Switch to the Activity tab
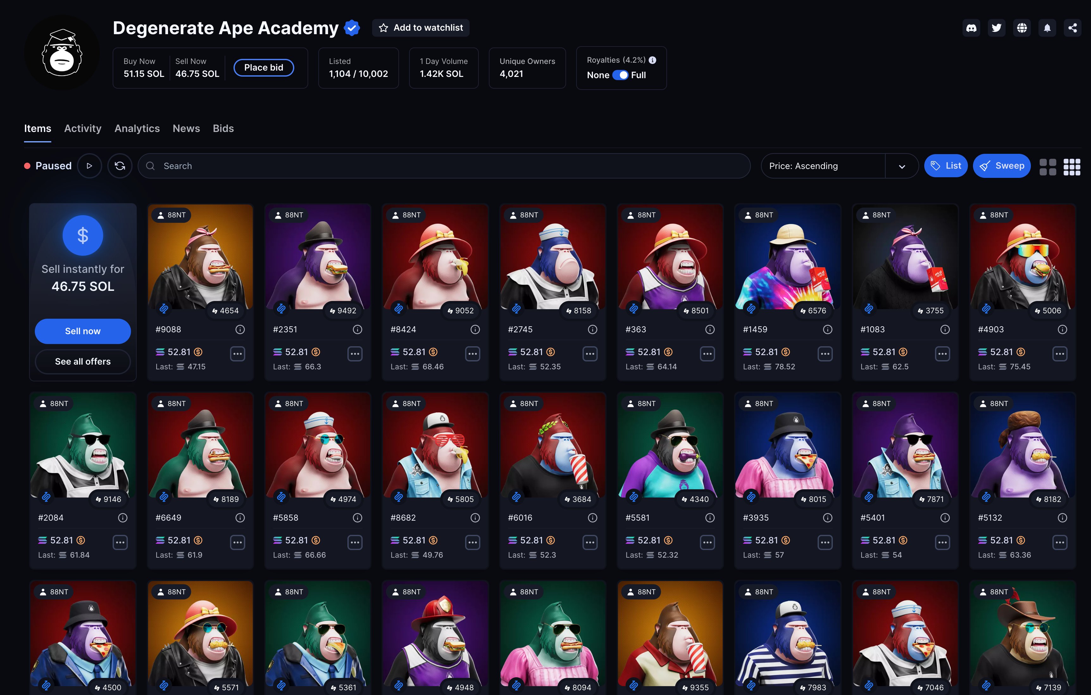The width and height of the screenshot is (1091, 695). coord(83,129)
